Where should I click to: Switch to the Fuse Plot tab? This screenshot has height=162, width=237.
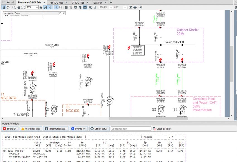point(97,2)
